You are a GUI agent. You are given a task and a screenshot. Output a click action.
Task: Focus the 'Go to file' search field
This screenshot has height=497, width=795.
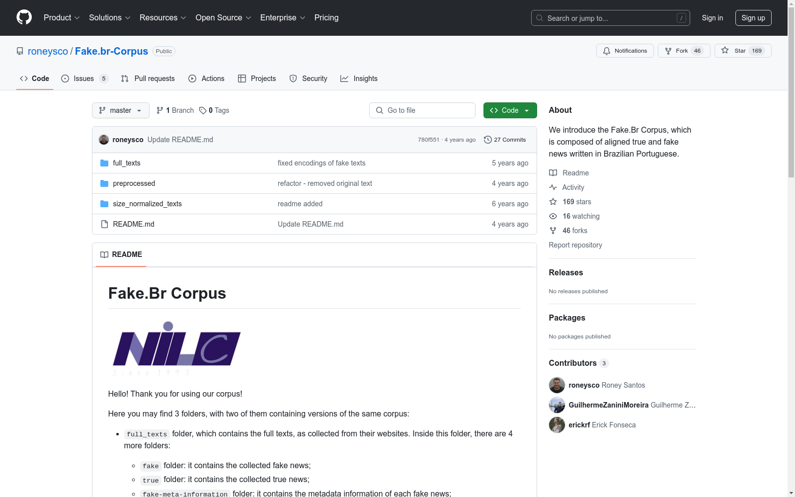pos(422,110)
